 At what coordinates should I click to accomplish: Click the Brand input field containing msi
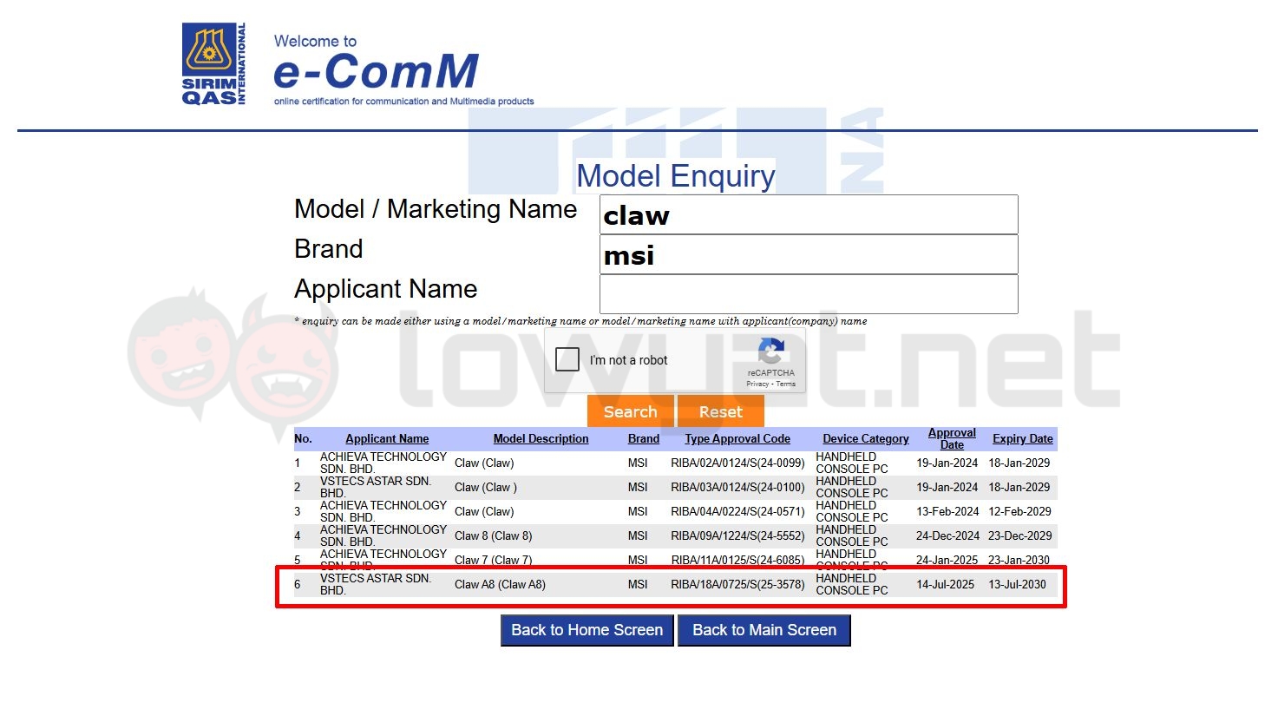tap(809, 255)
